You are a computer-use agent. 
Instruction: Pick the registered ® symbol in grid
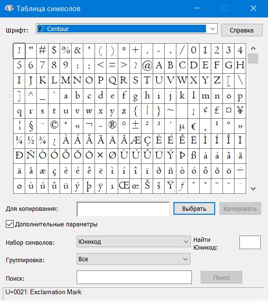coord(112,126)
